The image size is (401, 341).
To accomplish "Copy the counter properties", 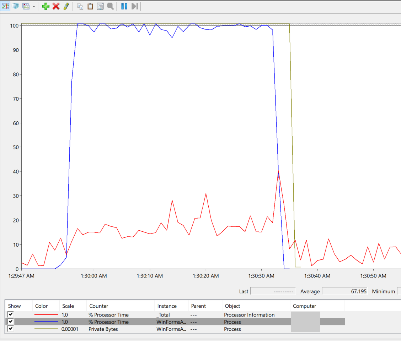I will click(x=80, y=6).
